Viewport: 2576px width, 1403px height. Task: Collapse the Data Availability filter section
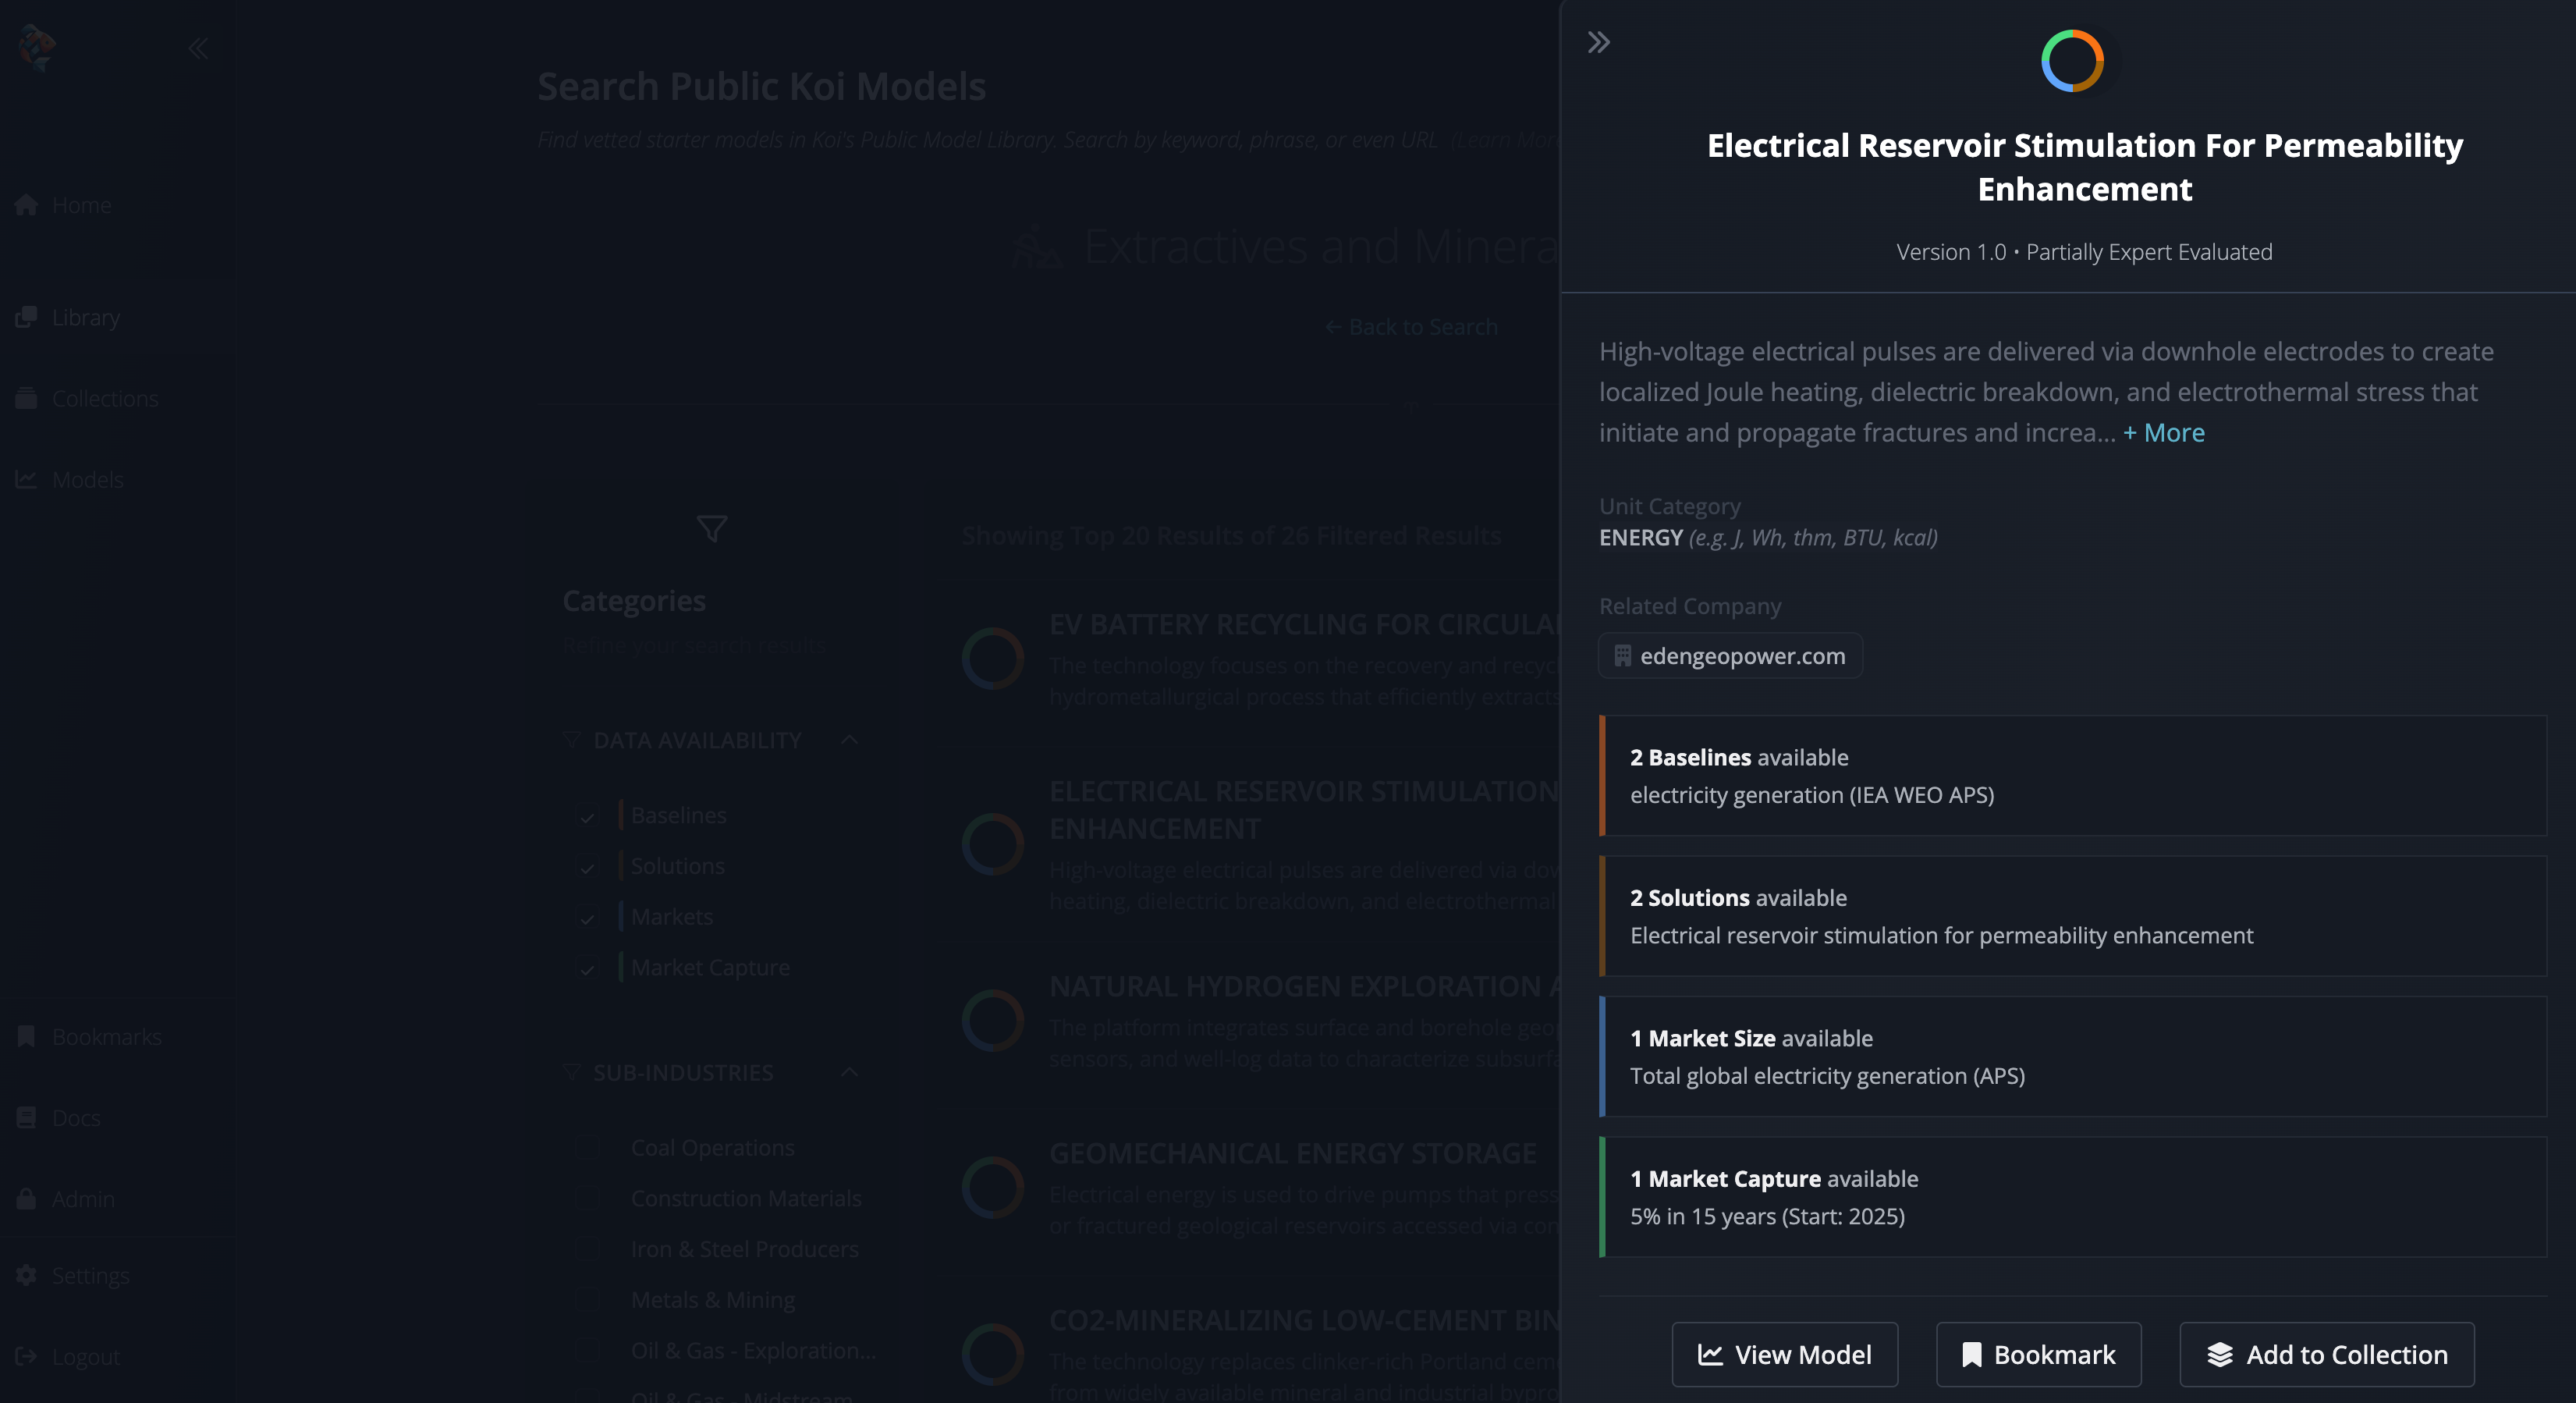(849, 739)
